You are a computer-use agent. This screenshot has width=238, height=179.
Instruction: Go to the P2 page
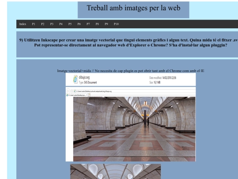pos(43,24)
